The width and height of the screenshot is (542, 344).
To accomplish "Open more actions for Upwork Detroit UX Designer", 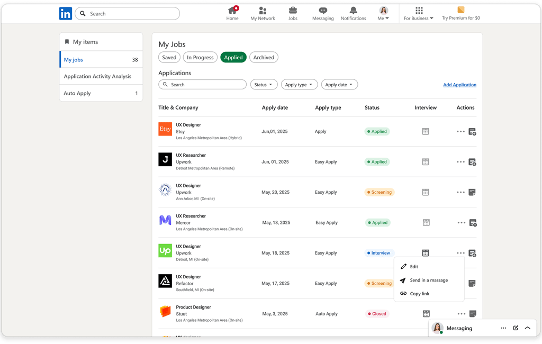I will click(x=460, y=253).
